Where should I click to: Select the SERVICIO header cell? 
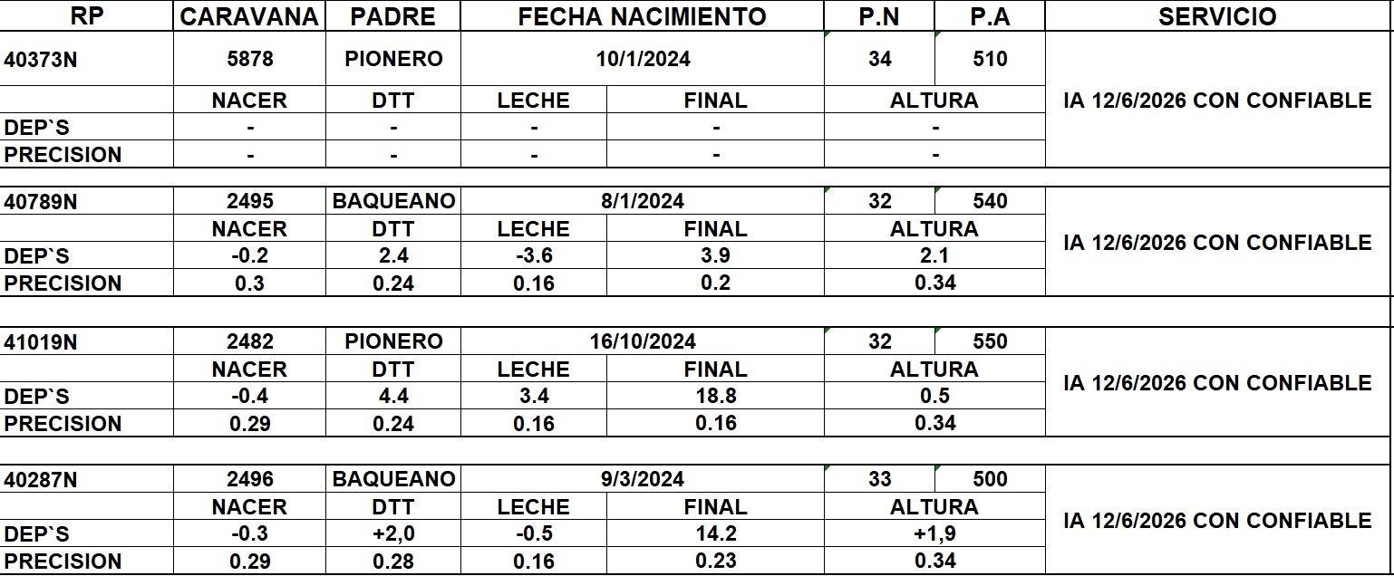pyautogui.click(x=1217, y=16)
